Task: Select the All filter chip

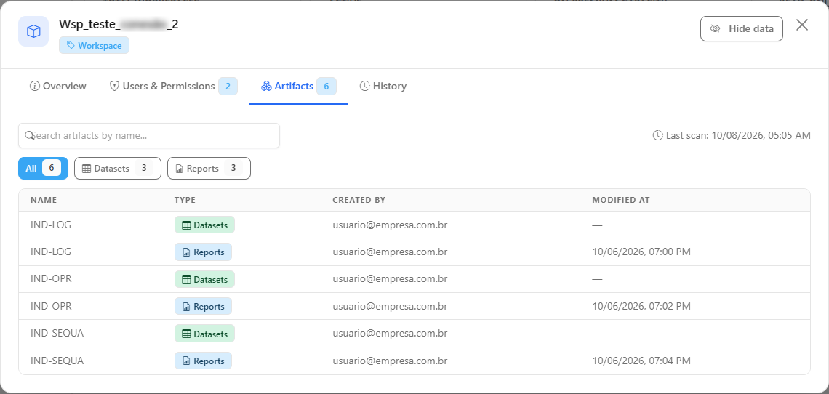Action: (x=44, y=168)
